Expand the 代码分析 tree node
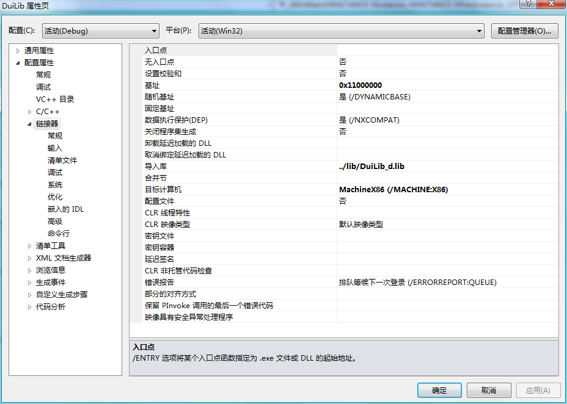Screen dimensions: 567x404 click(x=30, y=307)
